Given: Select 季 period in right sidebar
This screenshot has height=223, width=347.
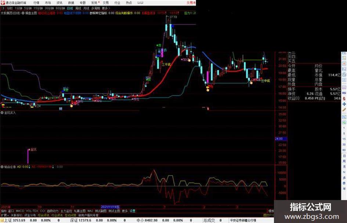Looking at the screenshot, I should click(344, 183).
